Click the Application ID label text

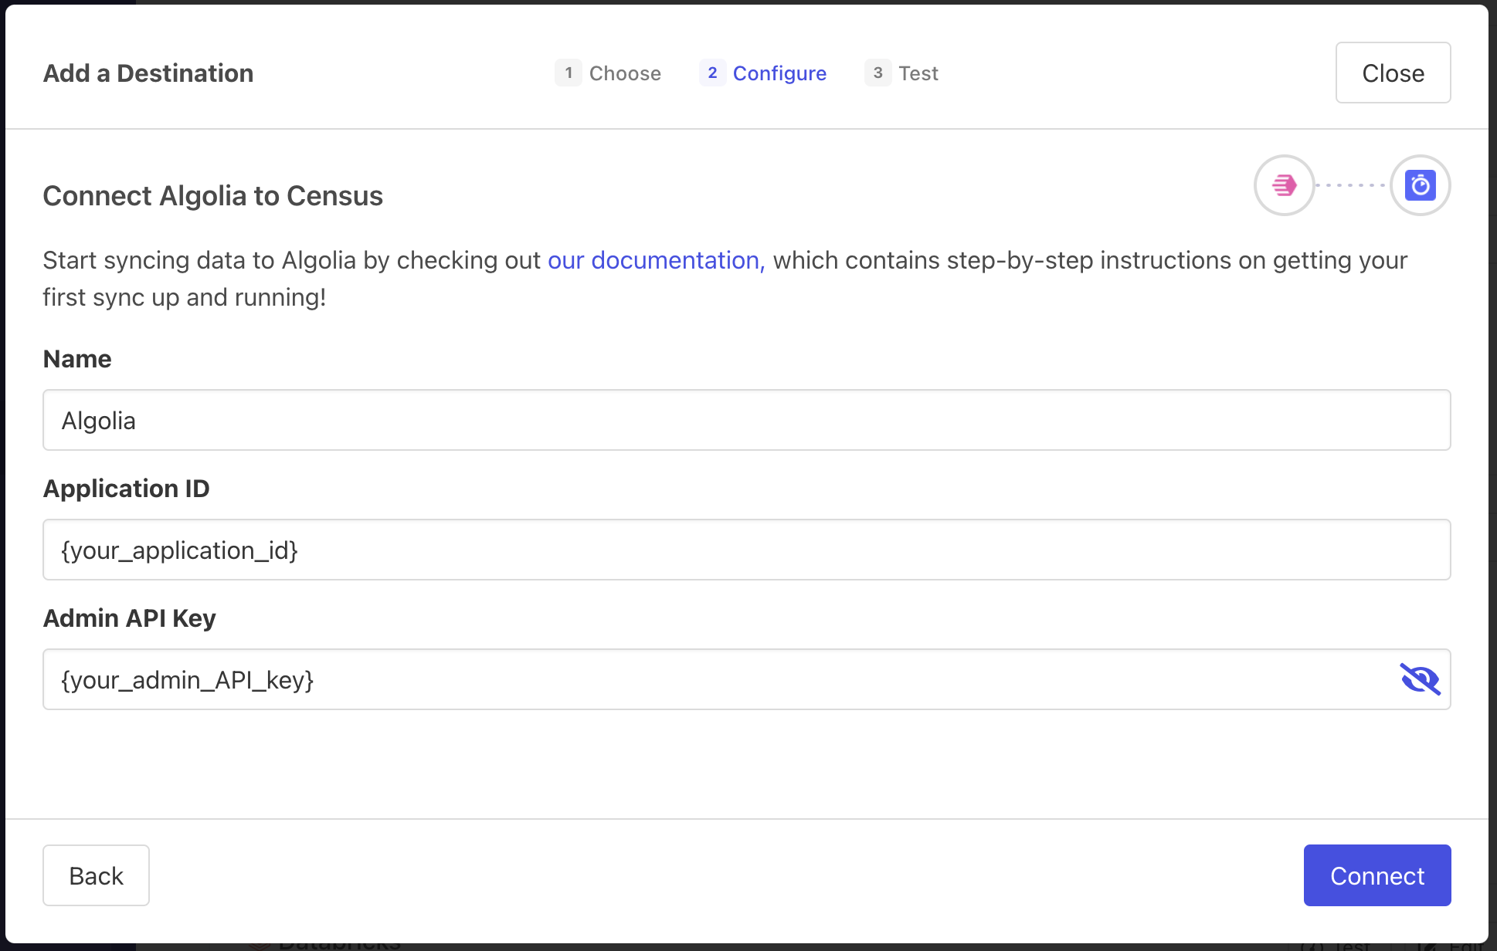pos(126,489)
